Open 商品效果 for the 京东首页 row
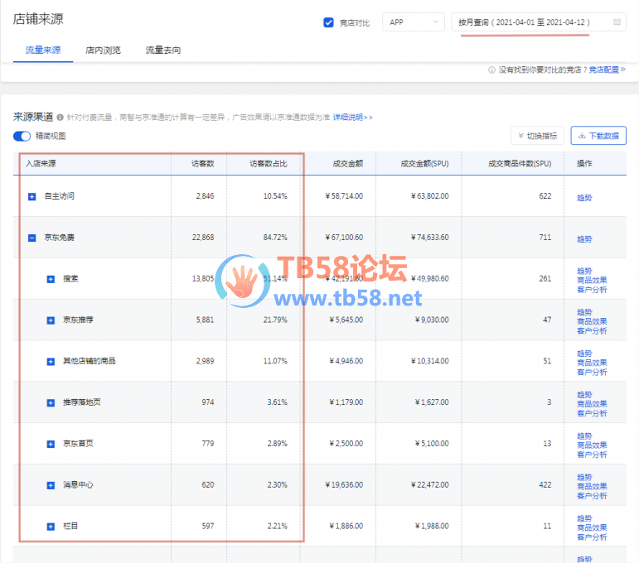Image resolution: width=639 pixels, height=563 pixels. click(592, 445)
